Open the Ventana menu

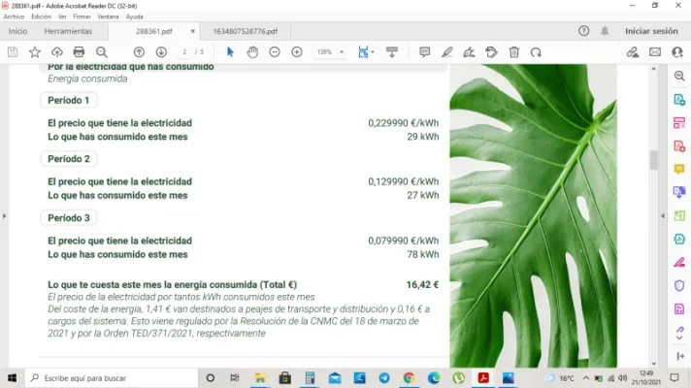point(108,16)
